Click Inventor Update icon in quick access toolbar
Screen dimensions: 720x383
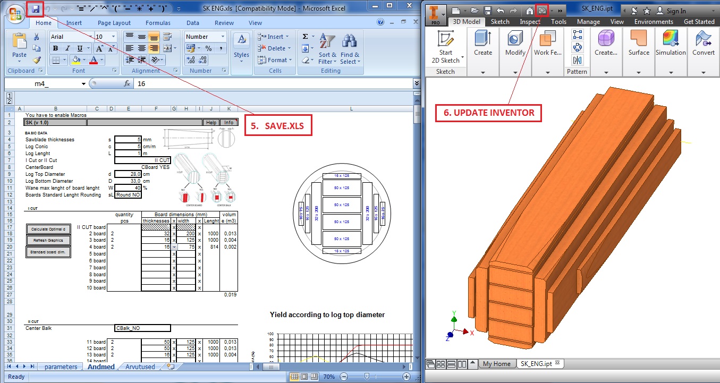pos(542,11)
